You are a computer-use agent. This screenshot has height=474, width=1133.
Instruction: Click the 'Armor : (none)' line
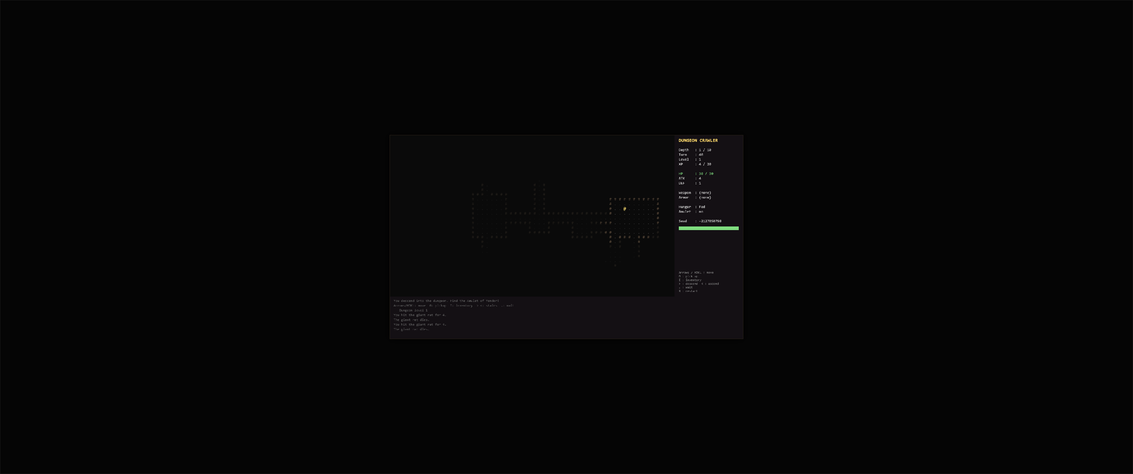[695, 197]
